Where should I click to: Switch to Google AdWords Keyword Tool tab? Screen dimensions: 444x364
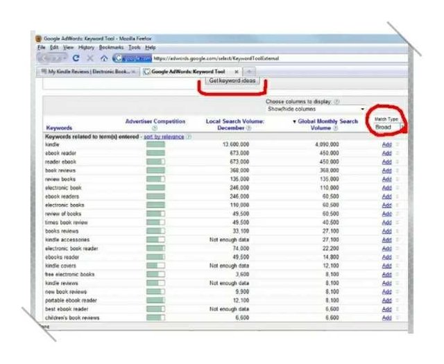point(191,71)
